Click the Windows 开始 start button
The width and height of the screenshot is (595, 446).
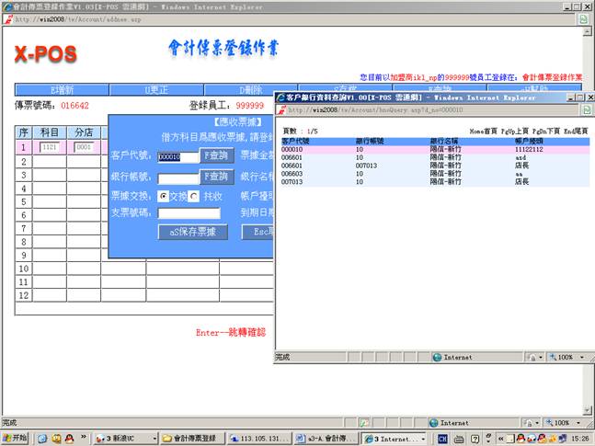pos(17,439)
